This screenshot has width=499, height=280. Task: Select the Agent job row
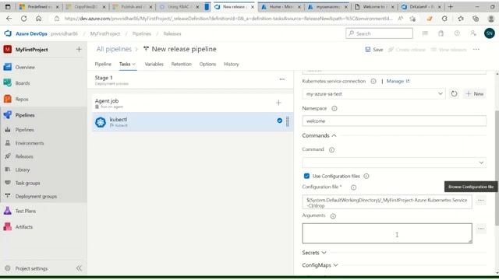(193, 103)
